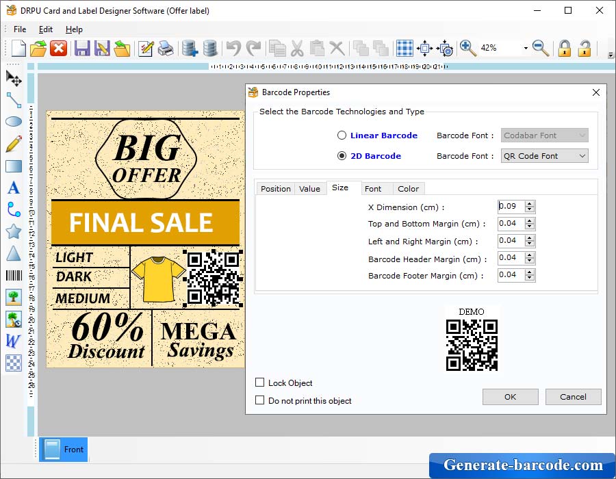
Task: Select the Text tool letter A
Action: 14,187
